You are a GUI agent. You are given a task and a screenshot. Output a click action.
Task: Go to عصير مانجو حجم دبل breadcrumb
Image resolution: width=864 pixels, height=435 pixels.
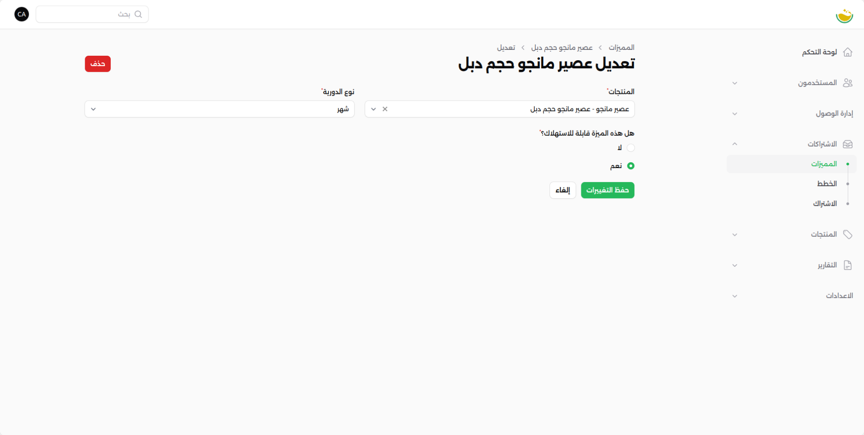click(562, 48)
